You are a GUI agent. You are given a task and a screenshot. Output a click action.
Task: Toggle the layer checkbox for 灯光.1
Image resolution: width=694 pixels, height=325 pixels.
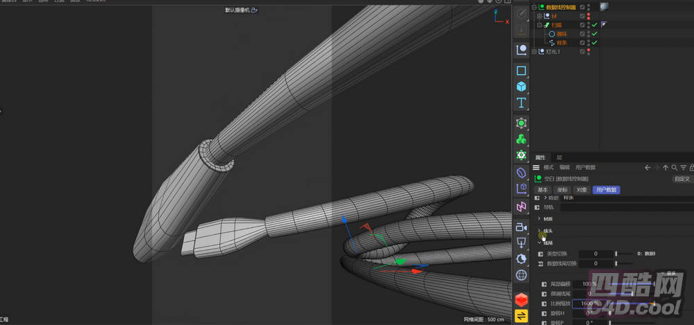point(582,51)
